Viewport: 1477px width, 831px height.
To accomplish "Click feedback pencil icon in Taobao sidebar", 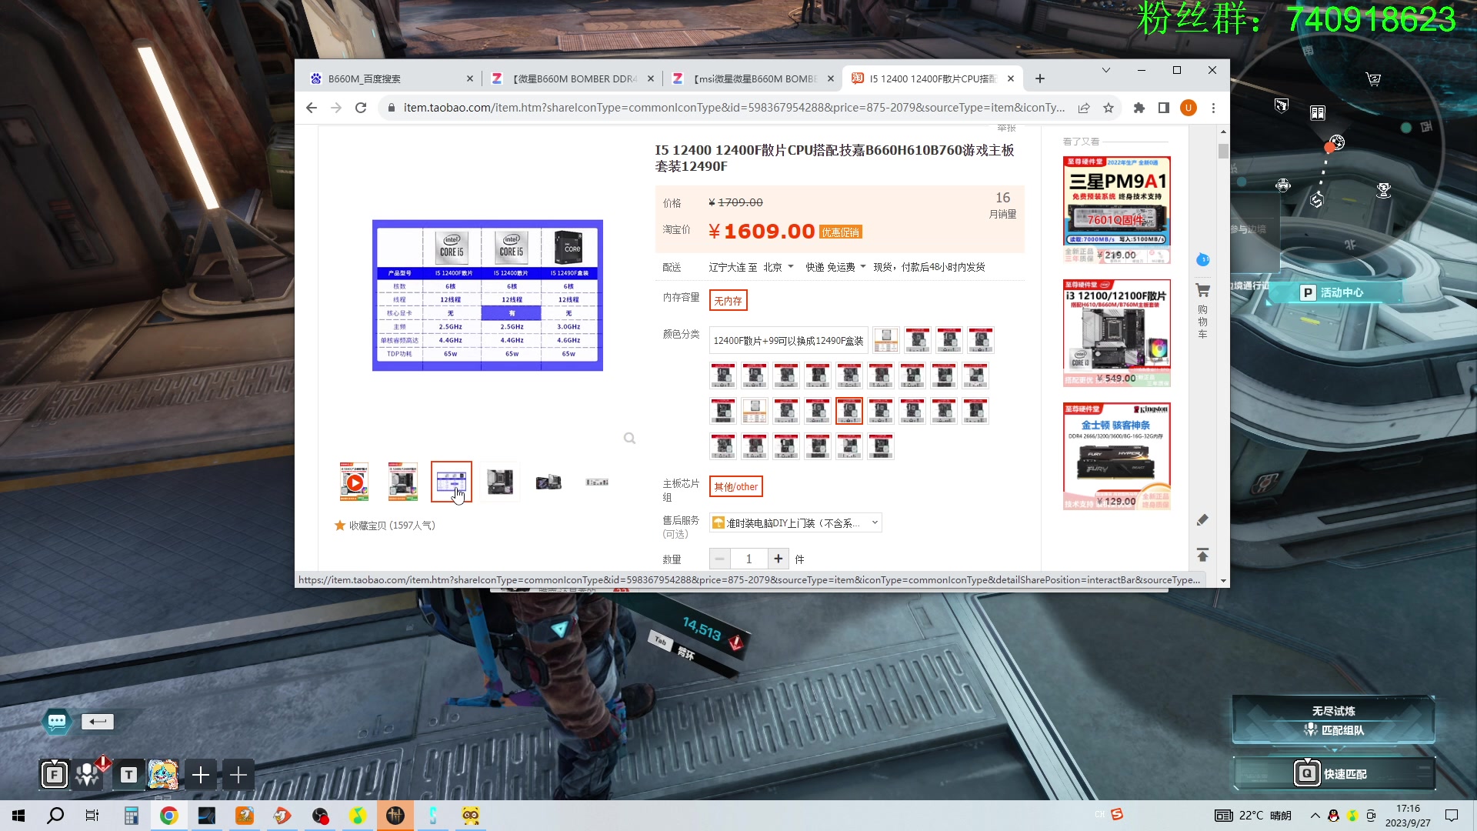I will click(x=1202, y=520).
